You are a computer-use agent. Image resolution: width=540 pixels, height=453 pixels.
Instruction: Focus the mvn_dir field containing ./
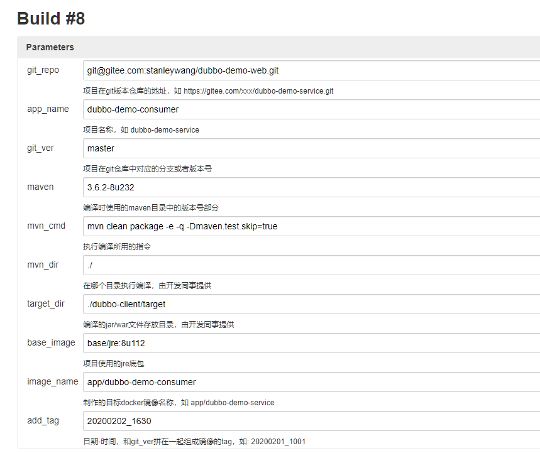click(x=311, y=265)
